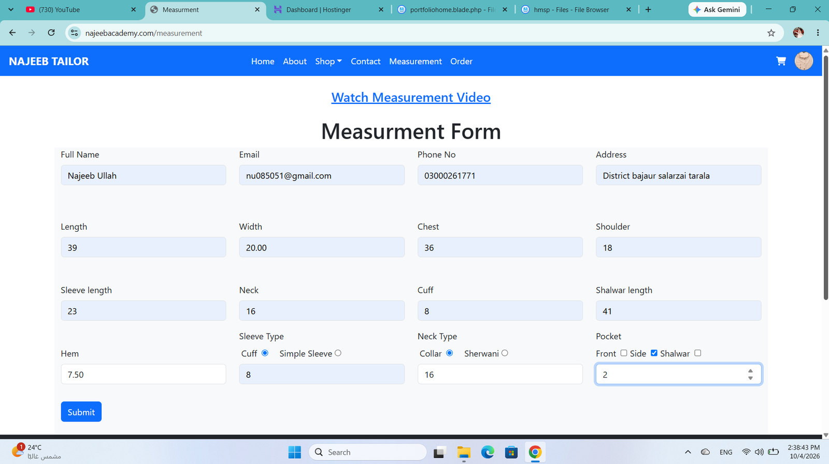829x464 pixels.
Task: Select the Cuff sleeve type radio
Action: (x=265, y=353)
